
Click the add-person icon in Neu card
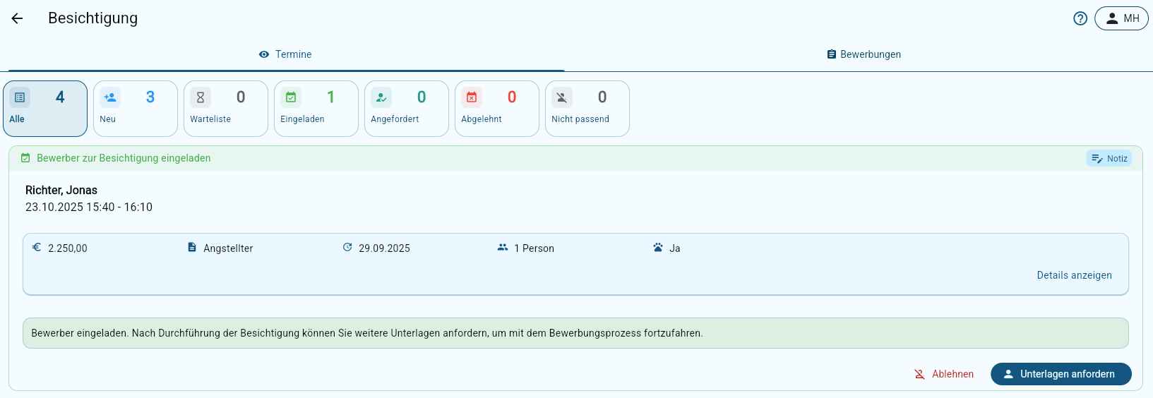point(110,97)
